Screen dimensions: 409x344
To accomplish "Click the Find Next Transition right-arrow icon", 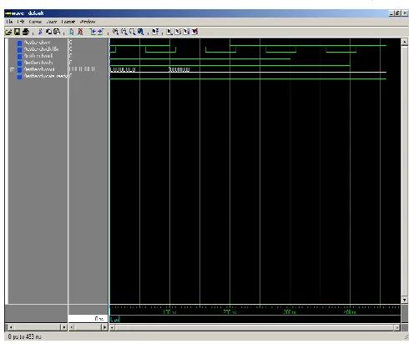I will (x=100, y=32).
